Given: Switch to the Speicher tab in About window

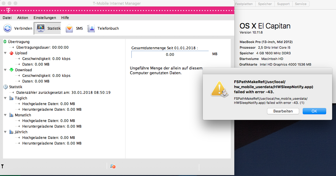Looking at the screenshot, I should pyautogui.click(x=265, y=4).
